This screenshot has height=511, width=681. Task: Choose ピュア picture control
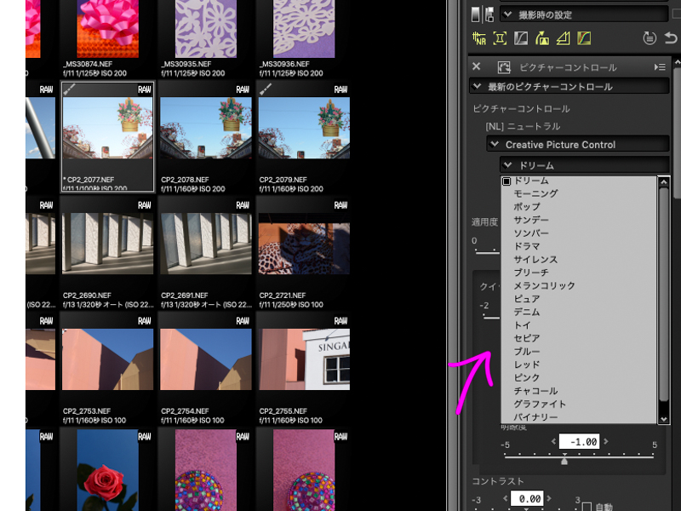(x=580, y=299)
